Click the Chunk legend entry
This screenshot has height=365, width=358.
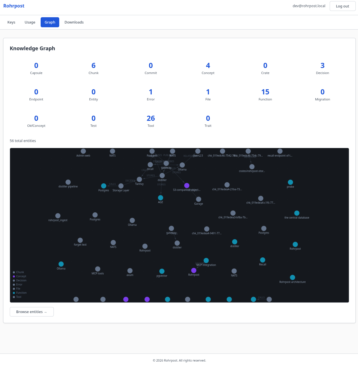point(18,272)
